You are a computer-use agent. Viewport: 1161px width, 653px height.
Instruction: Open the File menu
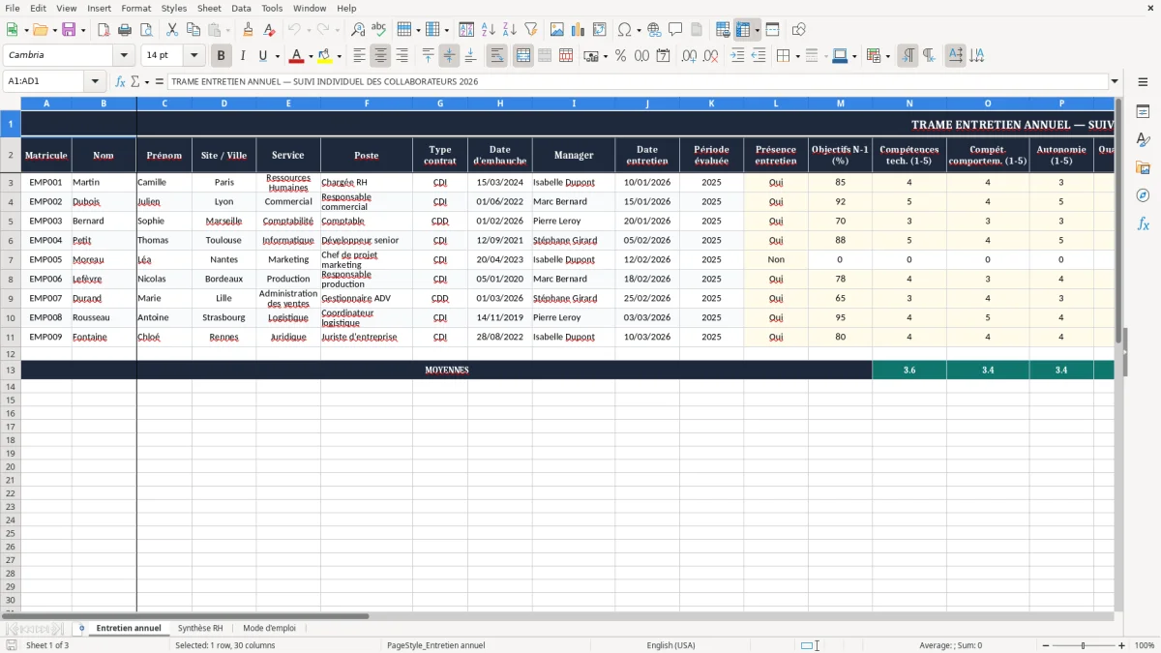13,8
